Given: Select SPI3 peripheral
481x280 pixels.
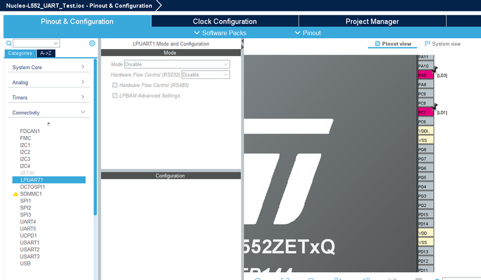Looking at the screenshot, I should [26, 215].
